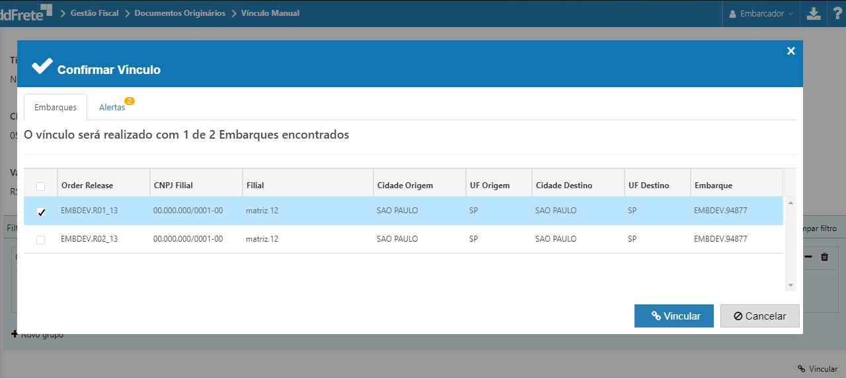Sort by the Order Release column header
The width and height of the screenshot is (846, 379).
tap(87, 186)
